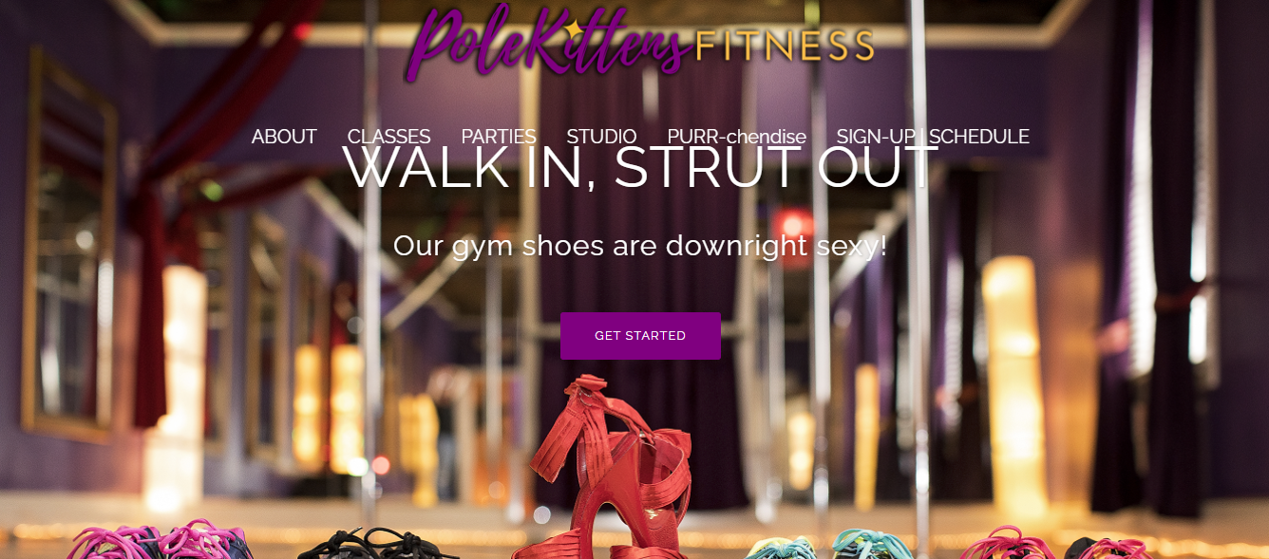Viewport: 1269px width, 559px height.
Task: Click the WALK IN, STRUT OUT headline
Action: (640, 168)
